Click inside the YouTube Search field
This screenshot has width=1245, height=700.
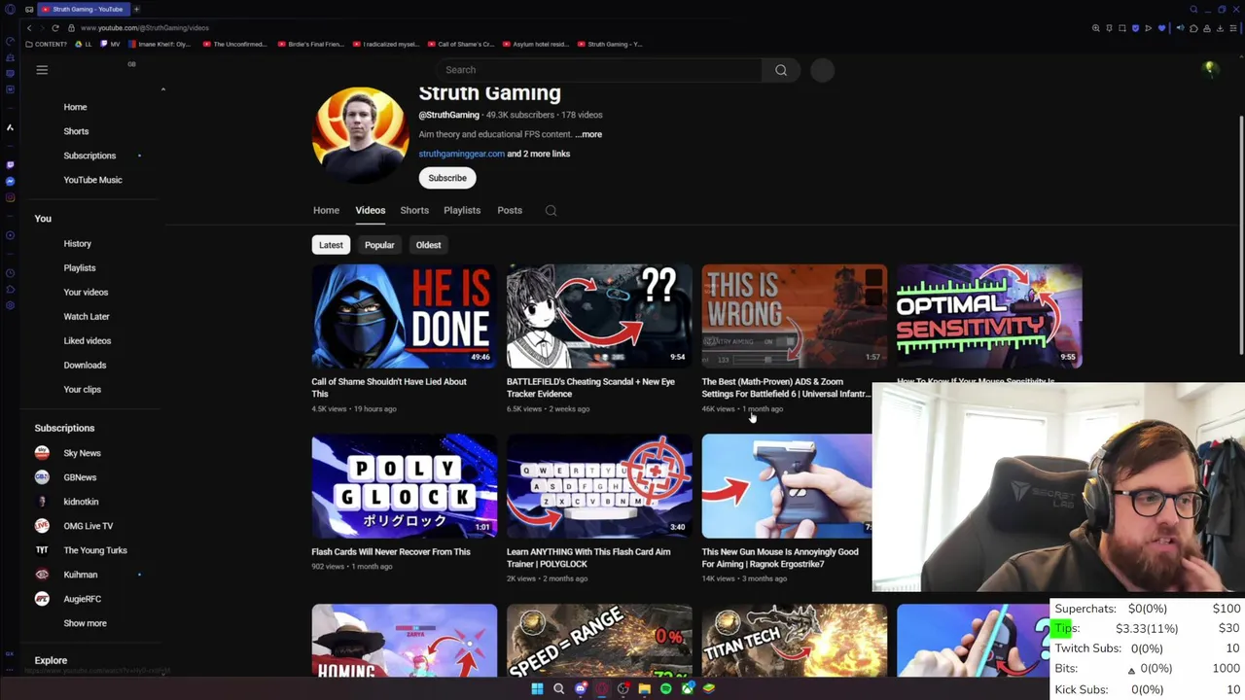click(598, 70)
